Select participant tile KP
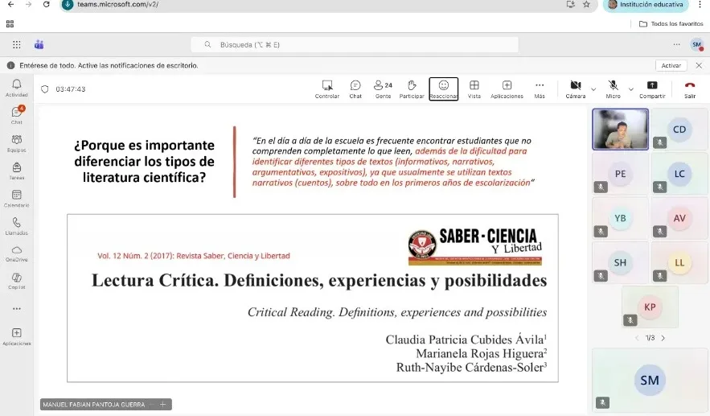Image resolution: width=710 pixels, height=416 pixels. pos(650,307)
